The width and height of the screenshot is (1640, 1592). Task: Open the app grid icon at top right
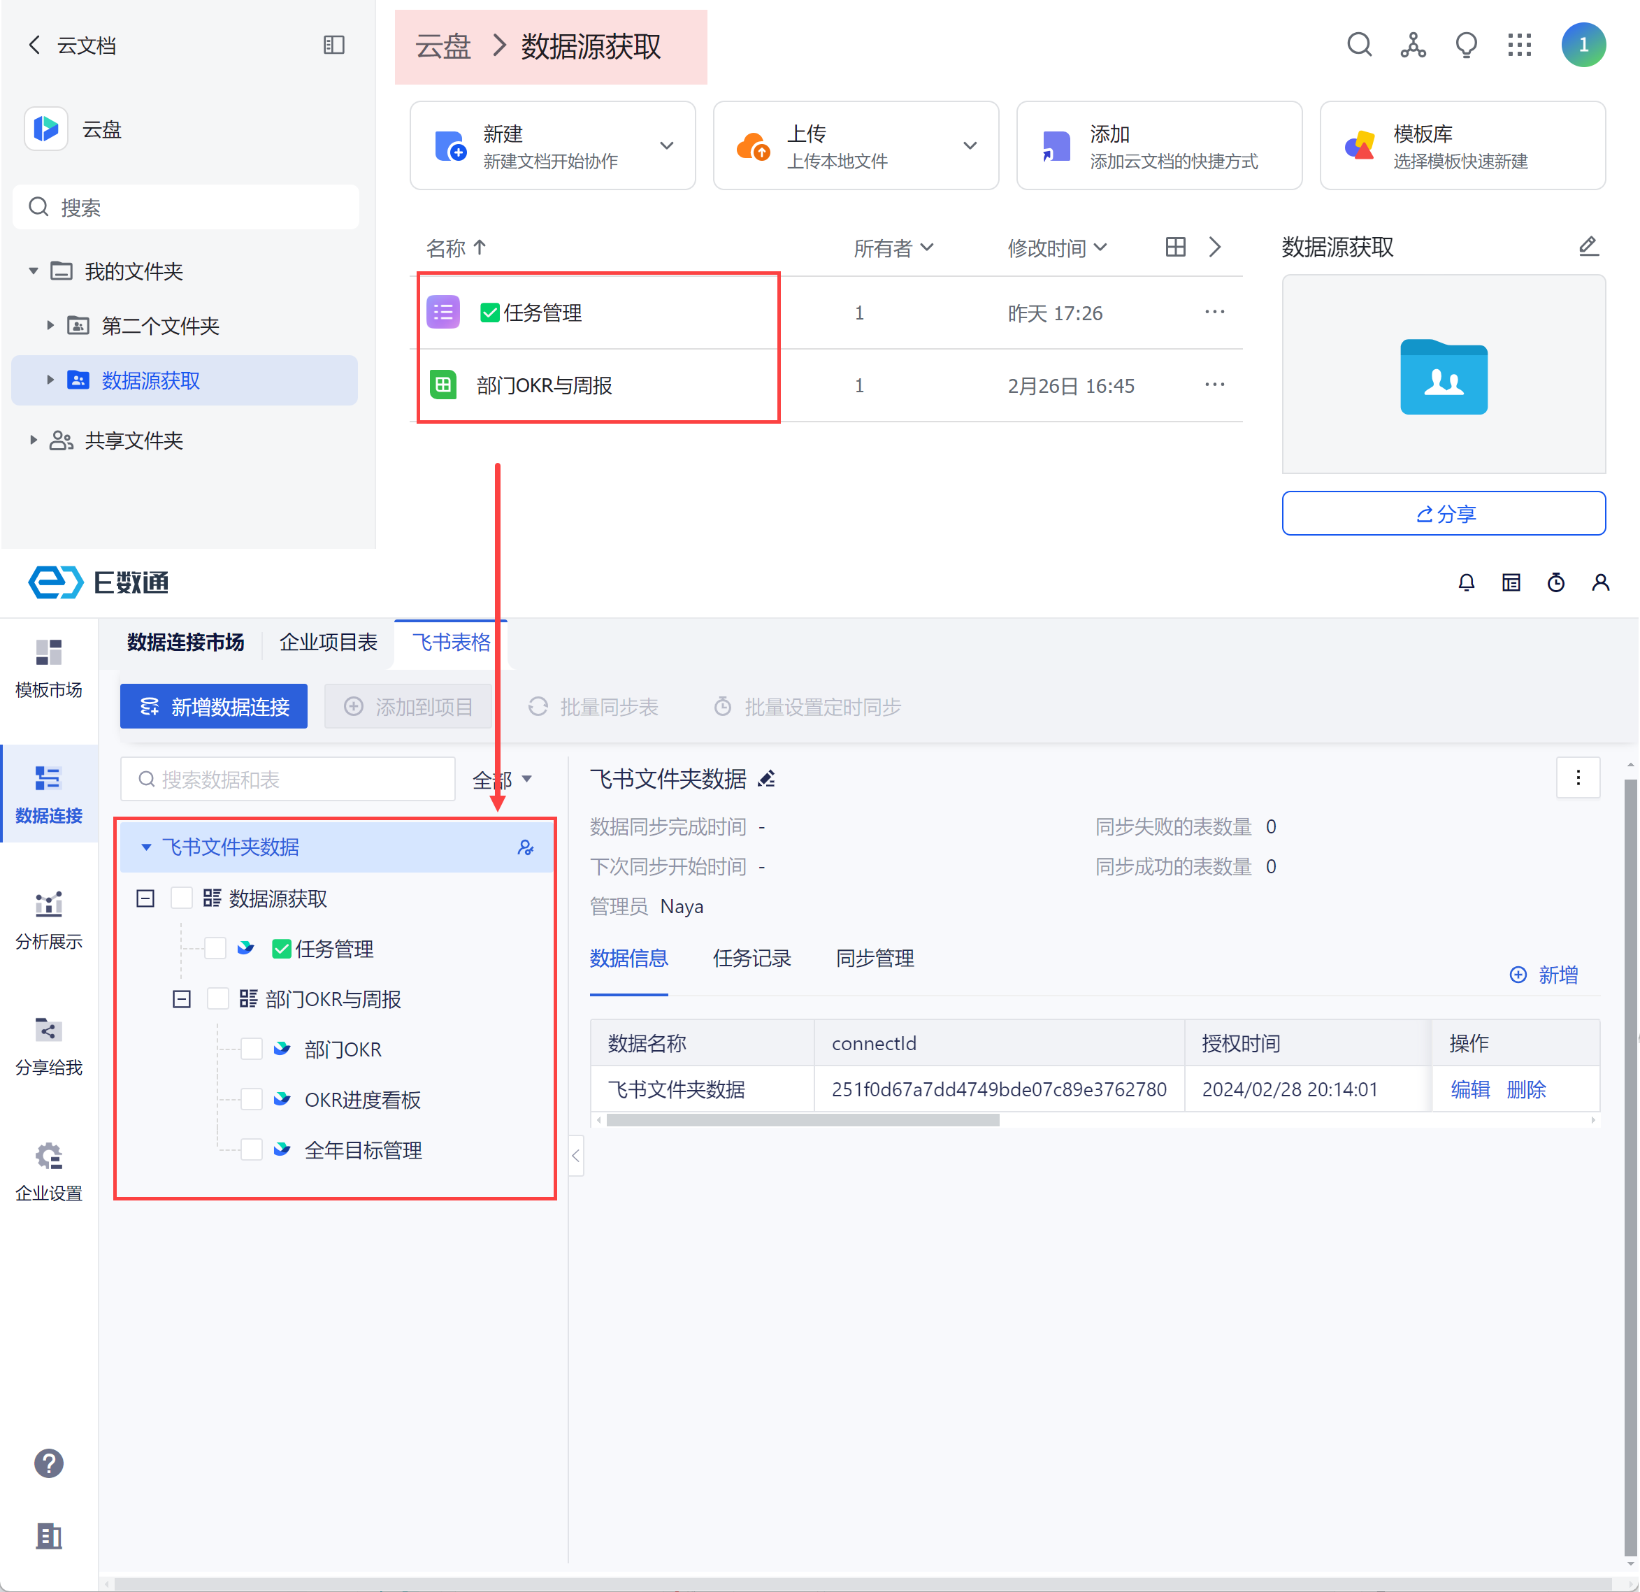pyautogui.click(x=1520, y=45)
